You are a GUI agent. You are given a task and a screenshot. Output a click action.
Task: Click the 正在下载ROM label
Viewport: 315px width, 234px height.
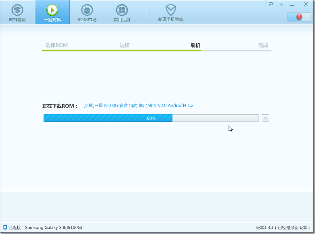pyautogui.click(x=60, y=106)
